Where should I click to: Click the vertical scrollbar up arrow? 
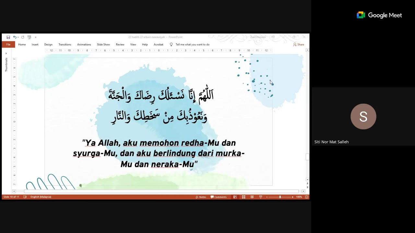(307, 50)
